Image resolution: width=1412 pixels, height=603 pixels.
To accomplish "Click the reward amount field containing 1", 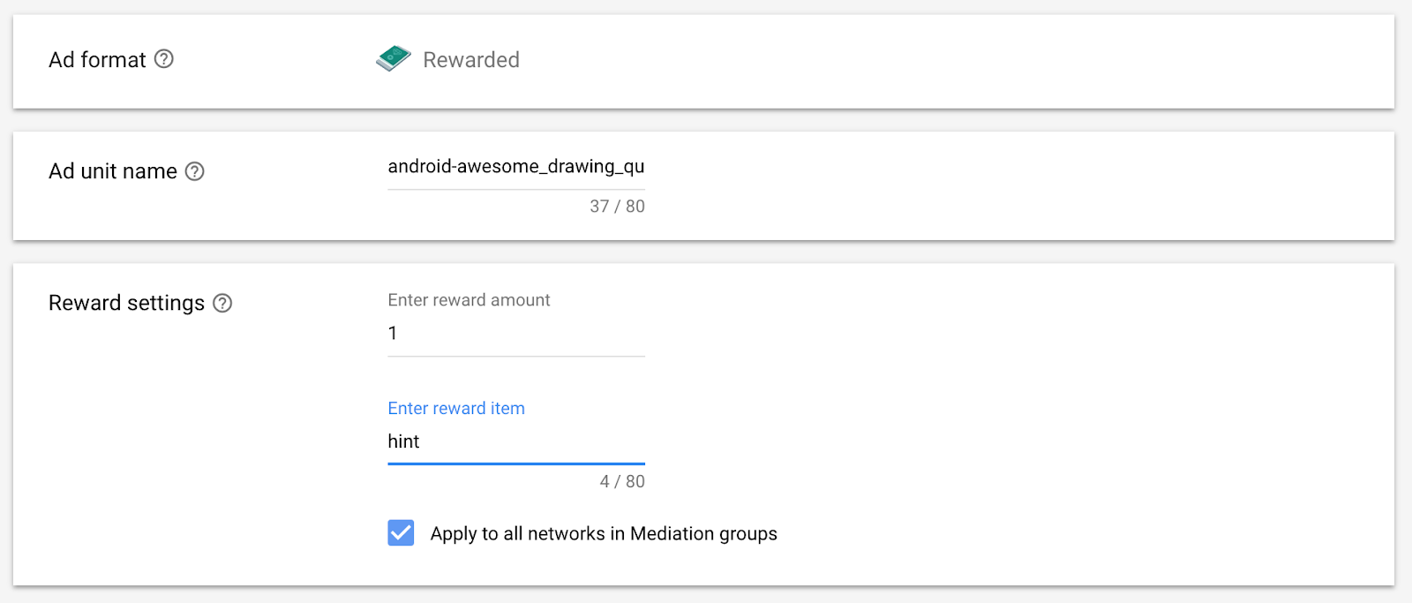I will pyautogui.click(x=516, y=334).
